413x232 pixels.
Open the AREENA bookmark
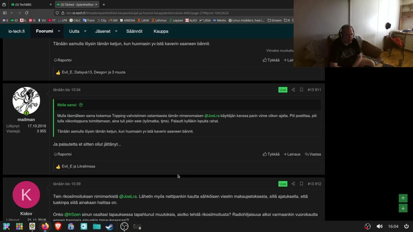pos(127,20)
